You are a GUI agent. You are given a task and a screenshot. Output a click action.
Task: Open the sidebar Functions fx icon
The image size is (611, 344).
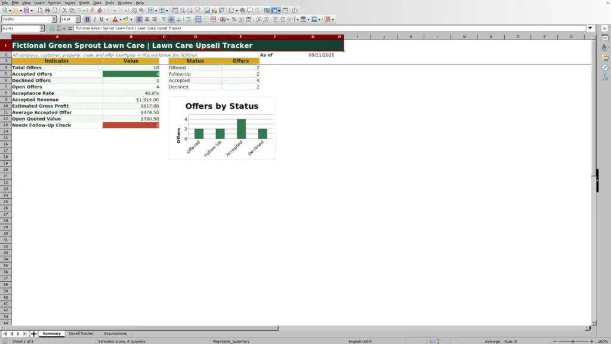pos(605,78)
